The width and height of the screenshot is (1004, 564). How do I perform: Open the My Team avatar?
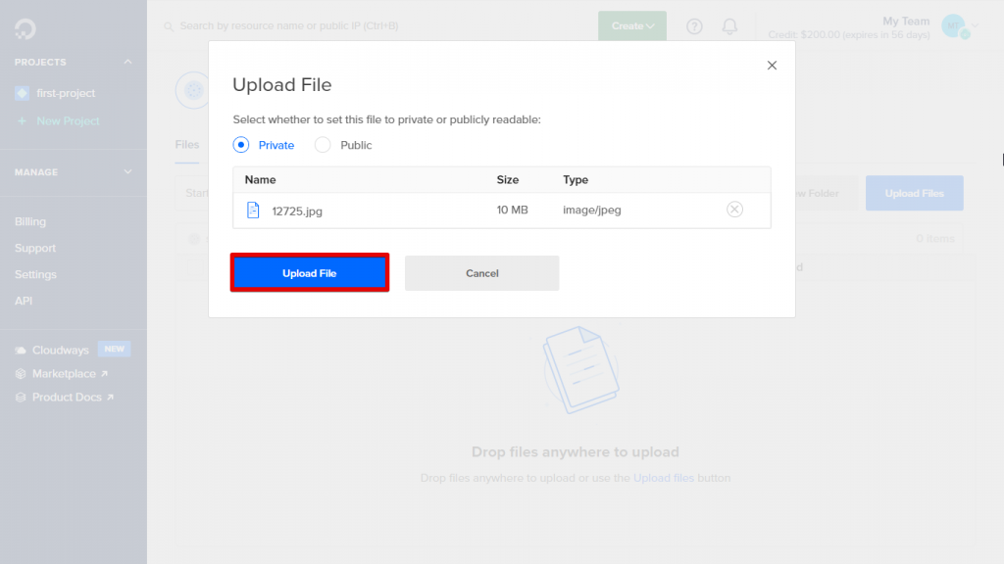[x=955, y=26]
